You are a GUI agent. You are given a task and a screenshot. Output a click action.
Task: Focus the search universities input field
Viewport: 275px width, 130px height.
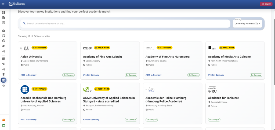point(125,24)
